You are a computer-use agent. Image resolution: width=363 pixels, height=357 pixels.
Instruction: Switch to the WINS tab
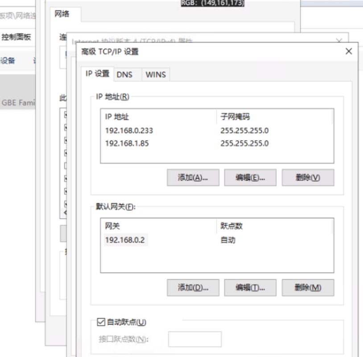[156, 74]
